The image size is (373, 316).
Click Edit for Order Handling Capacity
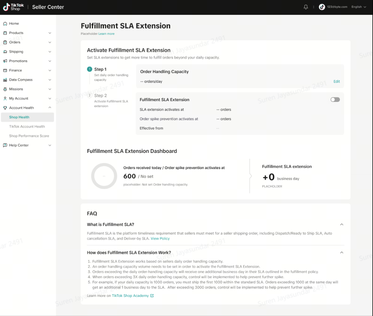[x=337, y=82]
